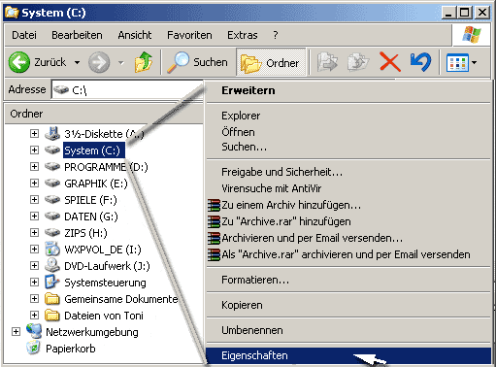
Task: Expand the ZIPS (H:) tree node
Action: [x=34, y=233]
